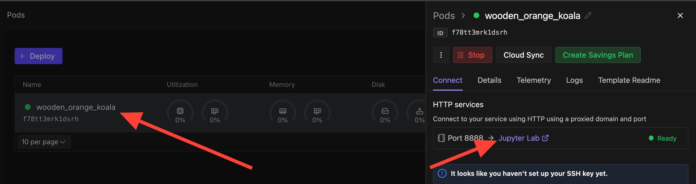
Task: Select the Logs tab
Action: 574,80
